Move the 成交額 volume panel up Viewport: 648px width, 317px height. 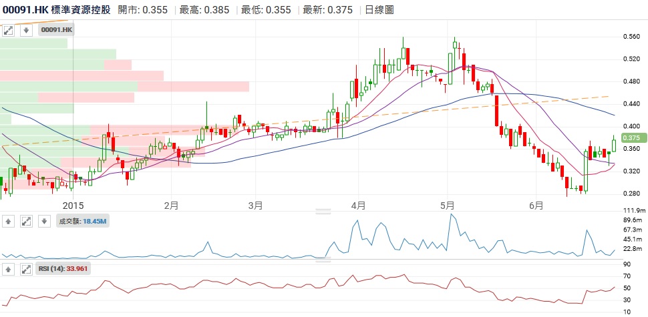coord(9,221)
